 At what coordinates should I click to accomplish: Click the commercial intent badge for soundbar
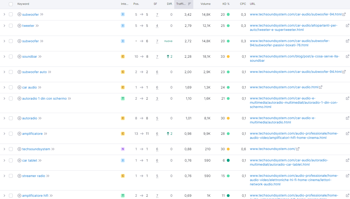pyautogui.click(x=123, y=56)
